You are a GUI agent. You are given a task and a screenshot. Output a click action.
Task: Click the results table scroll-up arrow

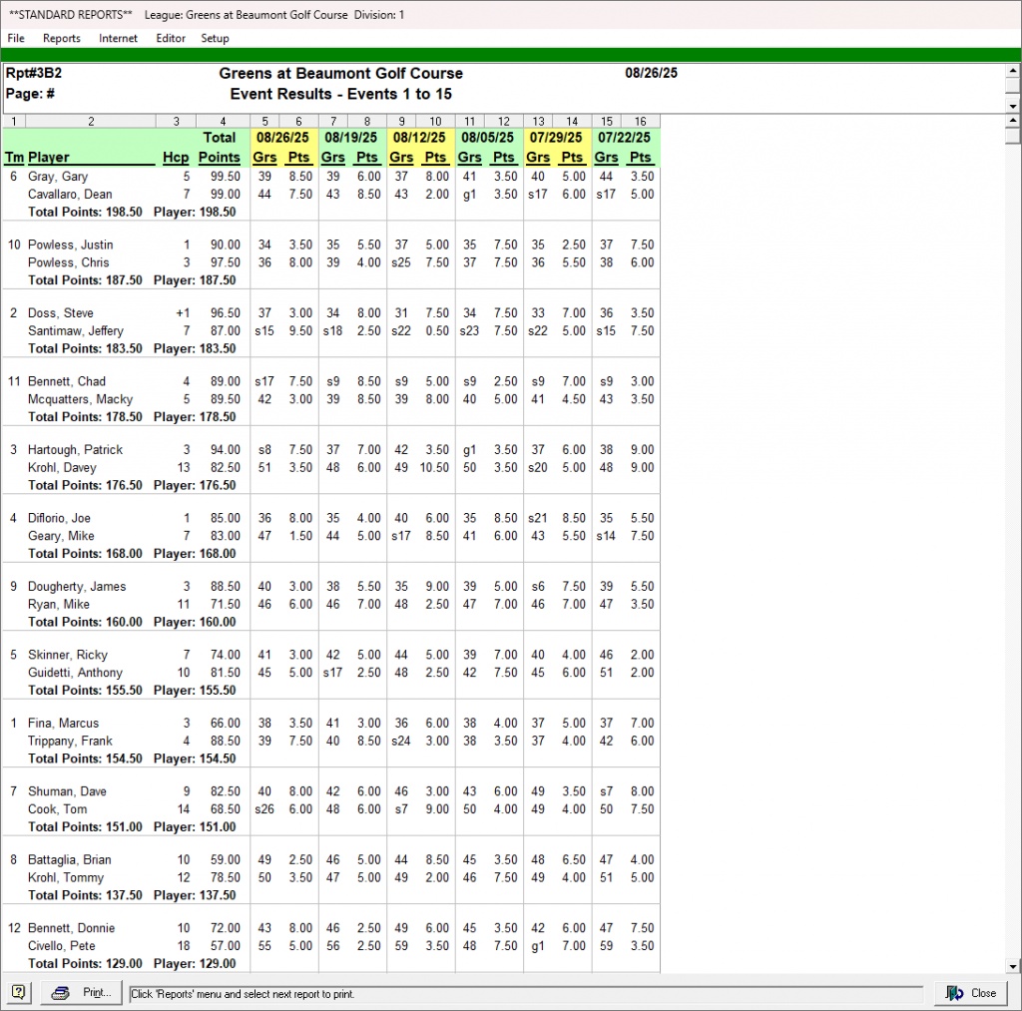pyautogui.click(x=1013, y=122)
